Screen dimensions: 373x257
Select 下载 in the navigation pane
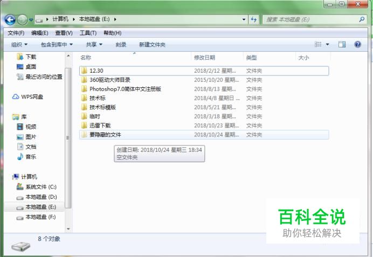[x=26, y=57]
